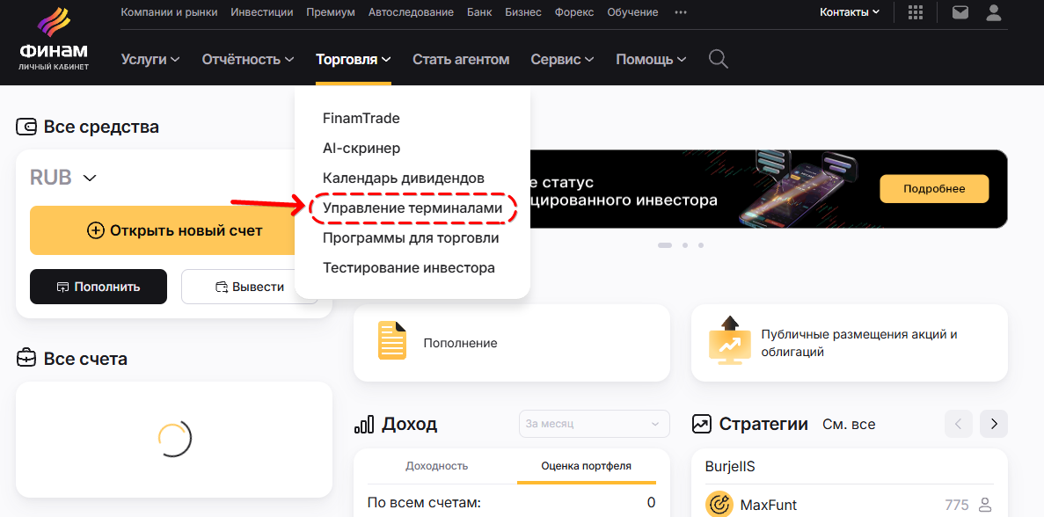The image size is (1044, 517).
Task: Expand the Услуги menu
Action: coord(150,60)
